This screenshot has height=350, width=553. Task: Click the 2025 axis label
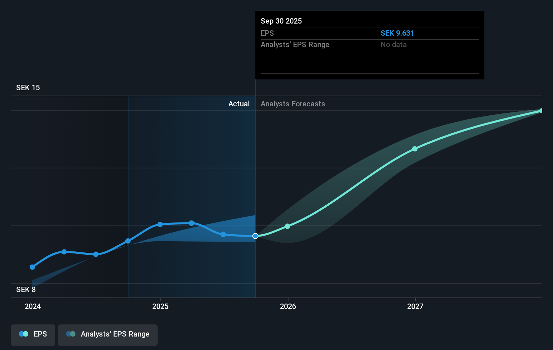coord(161,307)
